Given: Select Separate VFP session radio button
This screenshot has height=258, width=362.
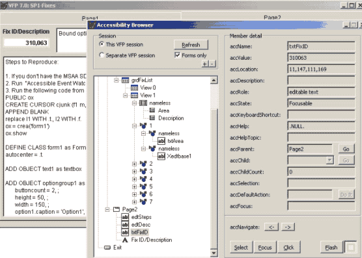Looking at the screenshot, I should click(x=102, y=55).
